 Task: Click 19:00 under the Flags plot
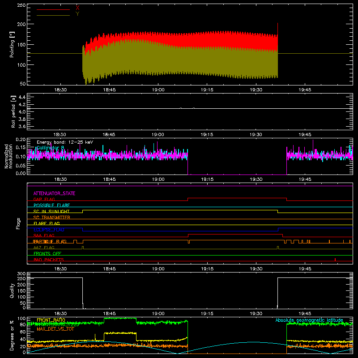click(158, 269)
